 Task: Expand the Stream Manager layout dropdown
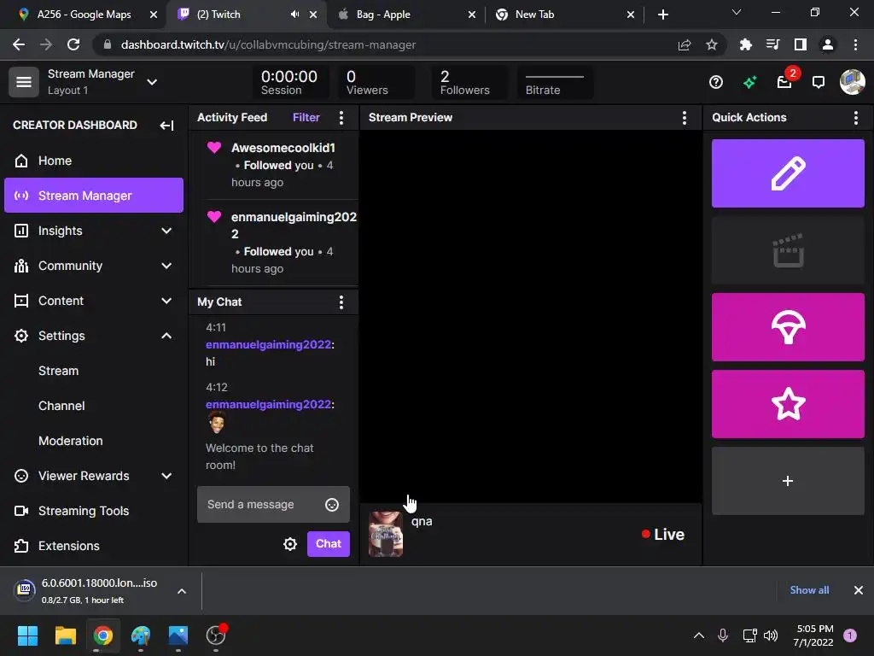pos(152,82)
